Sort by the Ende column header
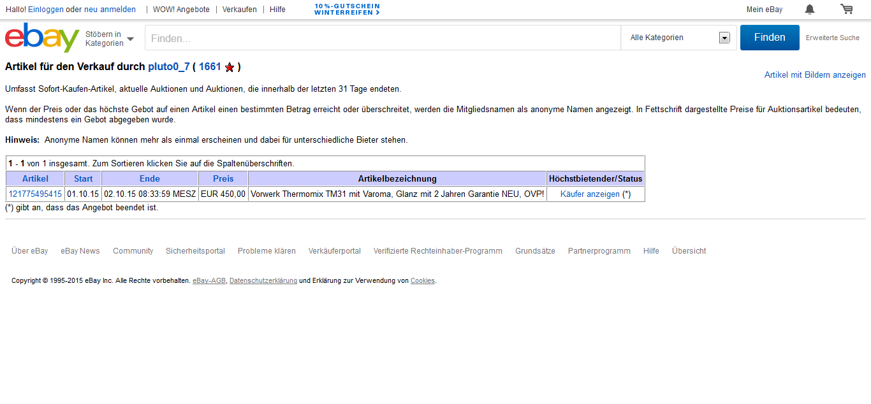 pos(150,178)
